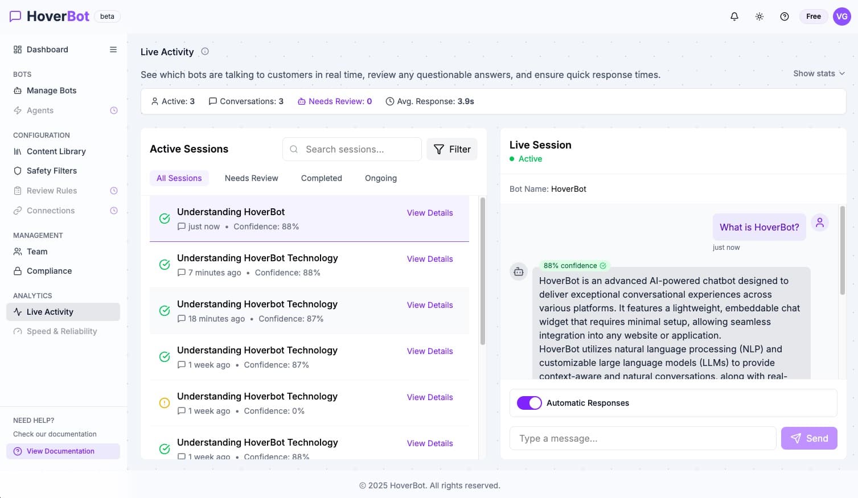858x498 pixels.
Task: Click the Live Activity info icon
Action: coord(204,51)
